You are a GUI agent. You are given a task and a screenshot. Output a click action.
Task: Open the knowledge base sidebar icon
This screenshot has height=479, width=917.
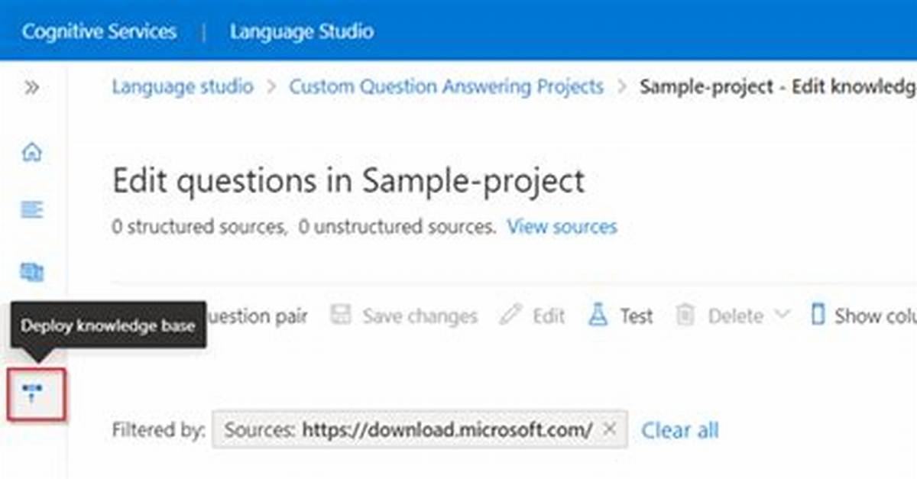coord(32,271)
